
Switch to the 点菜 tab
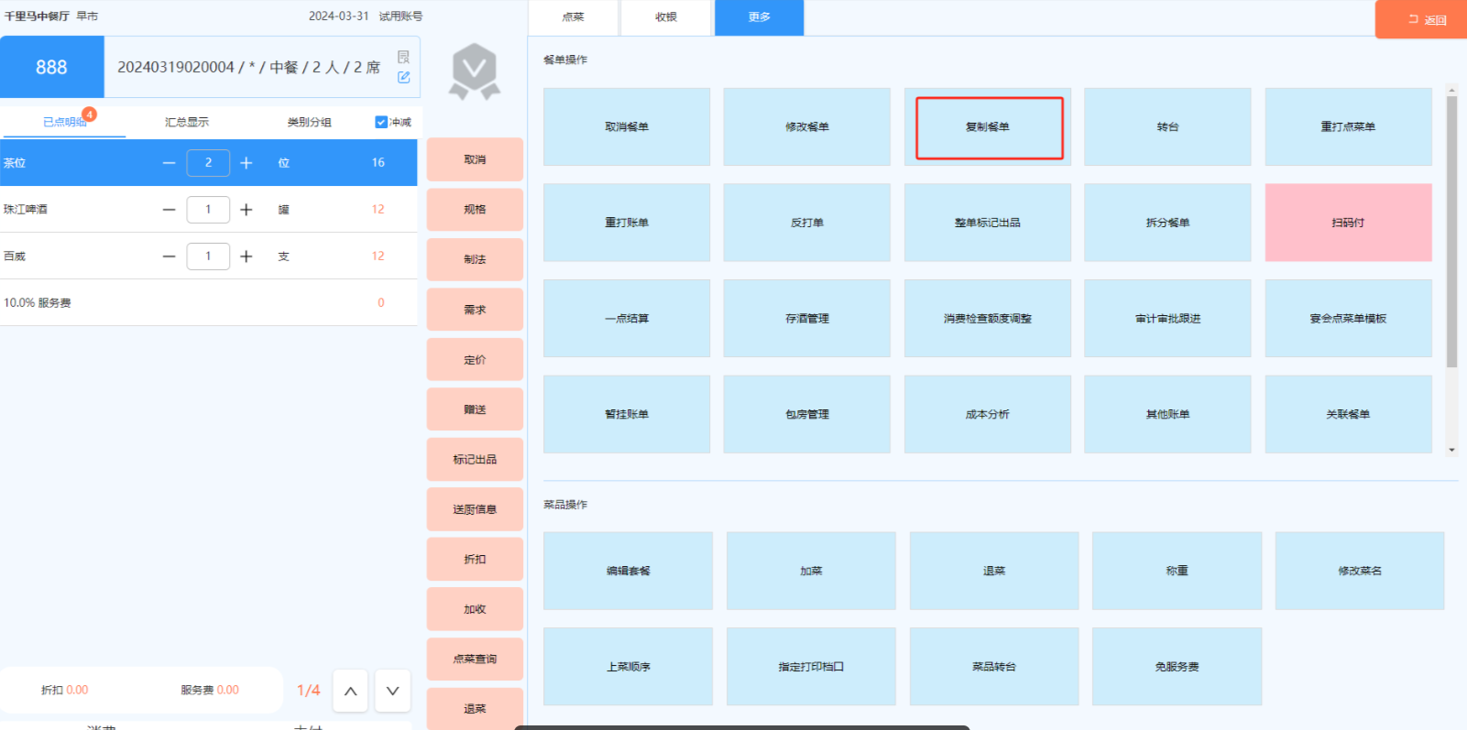pyautogui.click(x=574, y=17)
